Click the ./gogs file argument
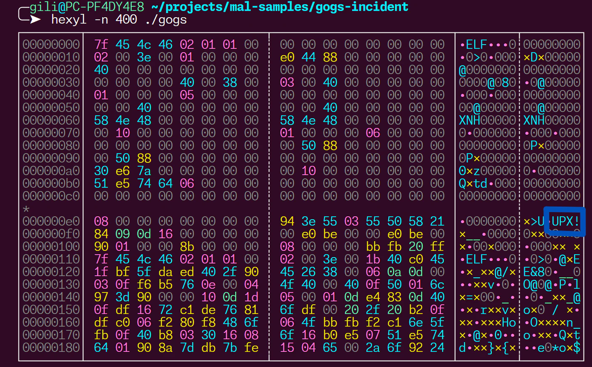Screen dimensions: 592x367 [166, 19]
